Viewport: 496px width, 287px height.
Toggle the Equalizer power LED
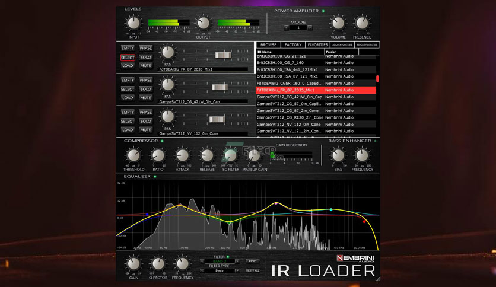pyautogui.click(x=155, y=176)
